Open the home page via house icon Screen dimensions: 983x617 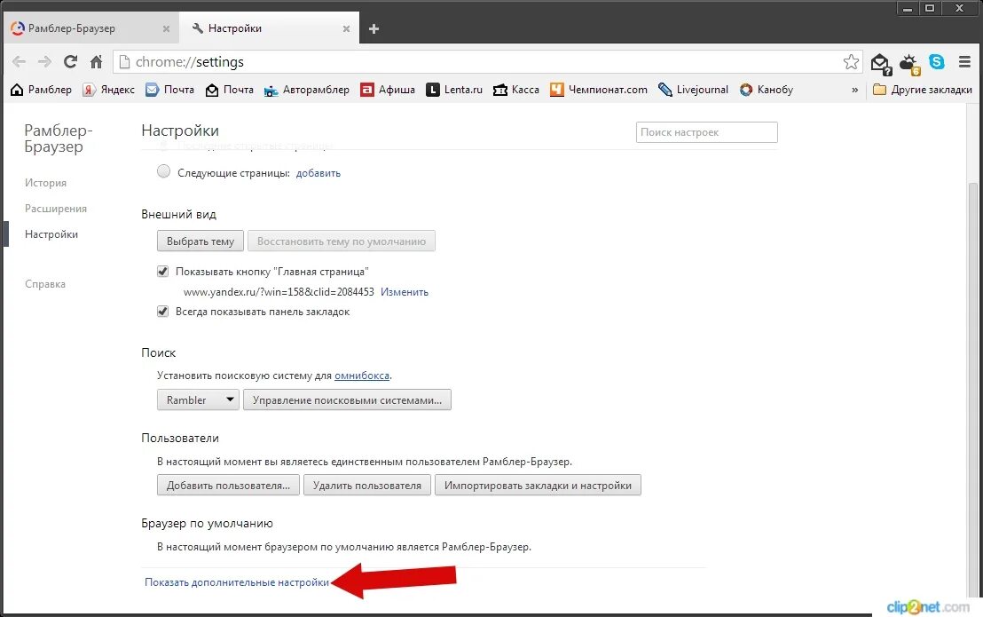[x=96, y=61]
